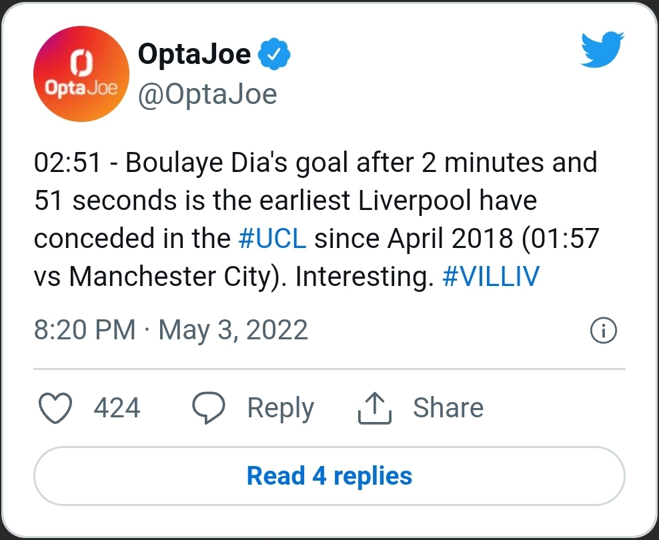This screenshot has width=659, height=540.
Task: Click the blue verified badge
Action: click(273, 55)
